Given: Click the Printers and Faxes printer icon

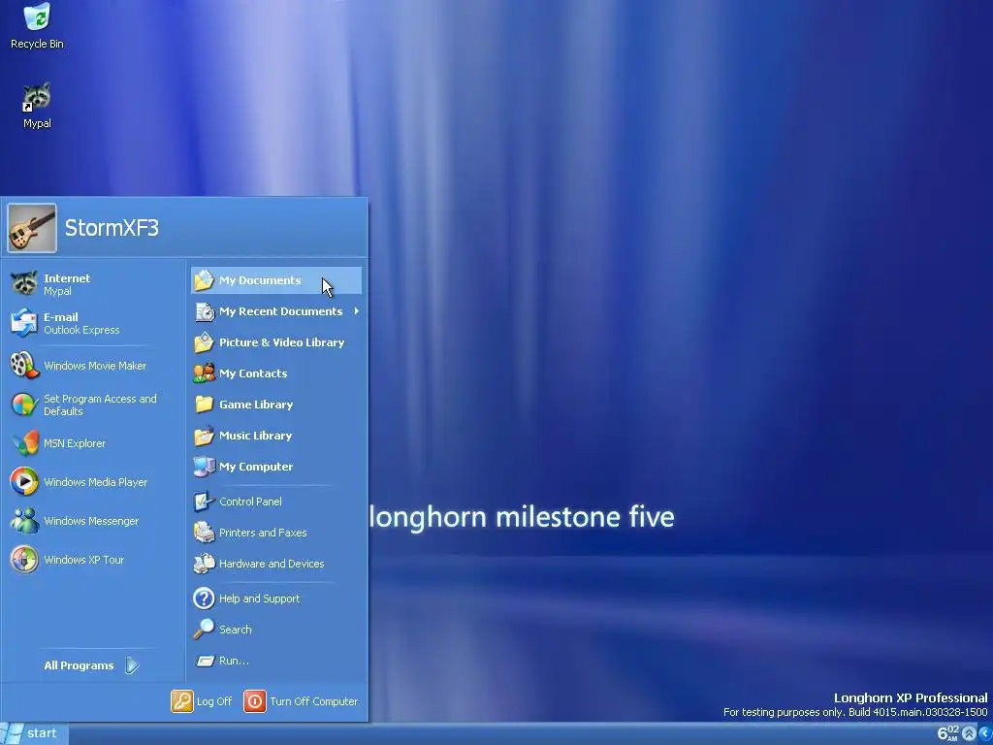Looking at the screenshot, I should pos(204,533).
